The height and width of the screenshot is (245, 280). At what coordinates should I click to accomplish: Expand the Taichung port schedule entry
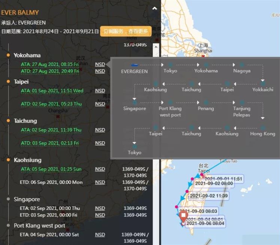25,121
